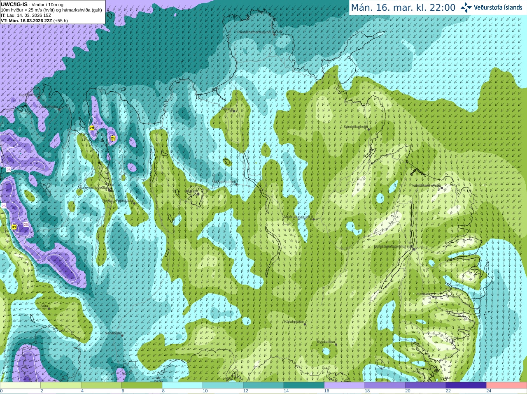Click the Reykir í Fnjóskadal label

pyautogui.click(x=118, y=201)
